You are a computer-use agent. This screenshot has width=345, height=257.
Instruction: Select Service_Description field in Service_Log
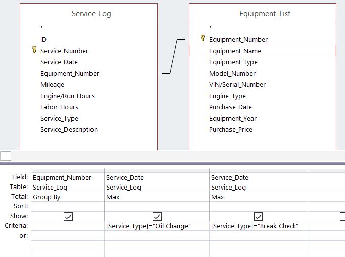pyautogui.click(x=69, y=129)
